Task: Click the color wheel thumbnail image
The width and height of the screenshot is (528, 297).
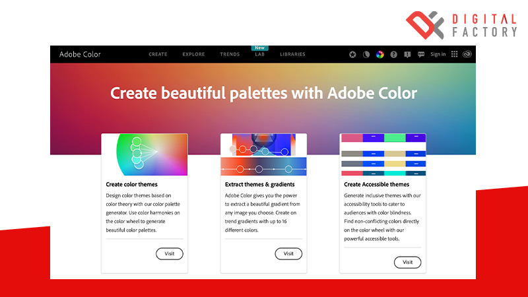Action: [x=144, y=154]
